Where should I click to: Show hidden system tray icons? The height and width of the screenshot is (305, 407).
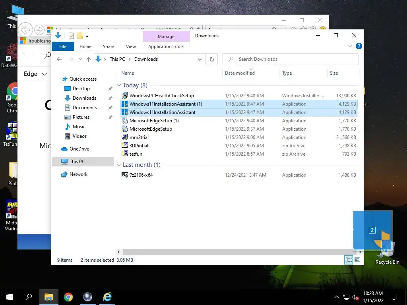[336, 297]
